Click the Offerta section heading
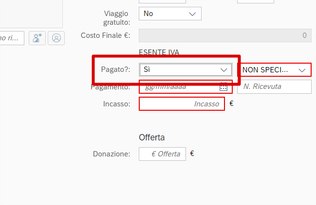The height and width of the screenshot is (205, 316). (152, 137)
